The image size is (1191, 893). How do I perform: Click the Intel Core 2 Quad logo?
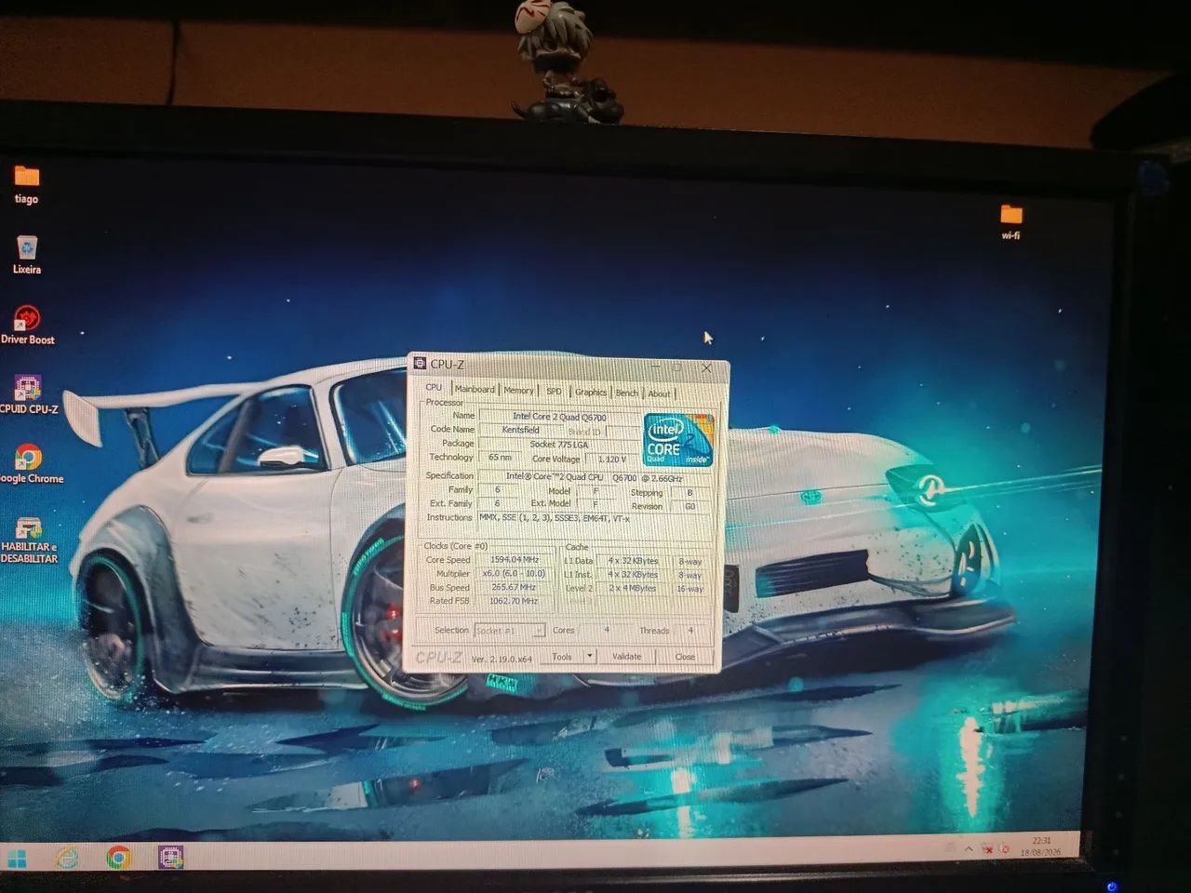click(x=679, y=439)
